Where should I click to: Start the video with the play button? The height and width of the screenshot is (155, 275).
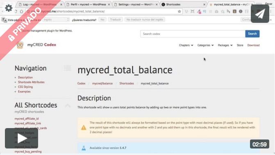tap(21, 138)
